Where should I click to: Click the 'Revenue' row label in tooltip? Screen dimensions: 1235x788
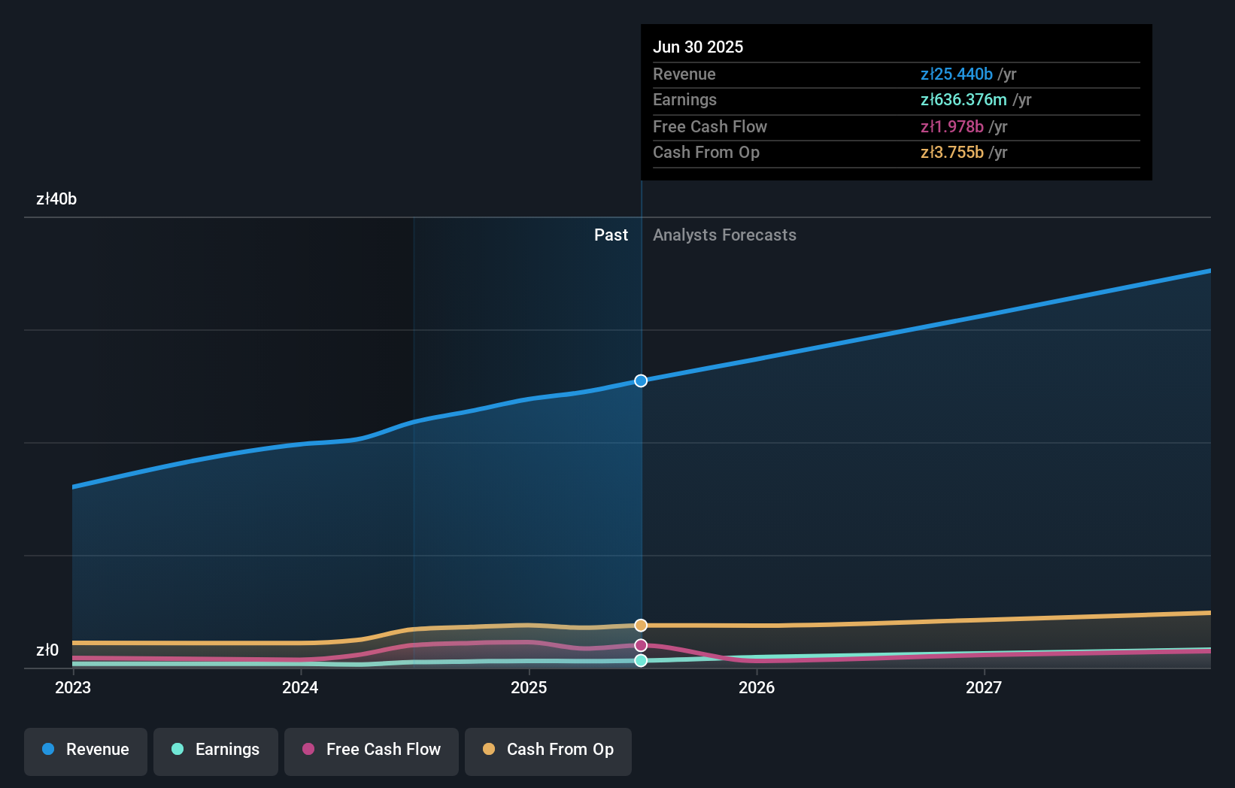684,74
